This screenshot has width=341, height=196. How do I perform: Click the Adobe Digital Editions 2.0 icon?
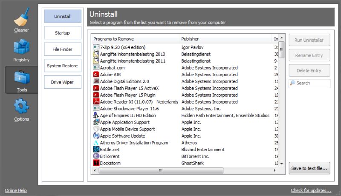(x=96, y=81)
